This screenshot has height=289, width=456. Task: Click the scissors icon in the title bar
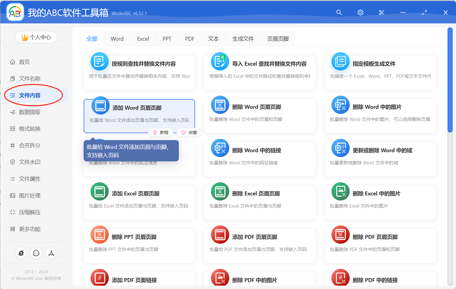(381, 12)
